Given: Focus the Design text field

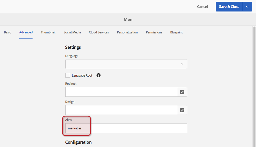Looking at the screenshot, I should coord(121,110).
